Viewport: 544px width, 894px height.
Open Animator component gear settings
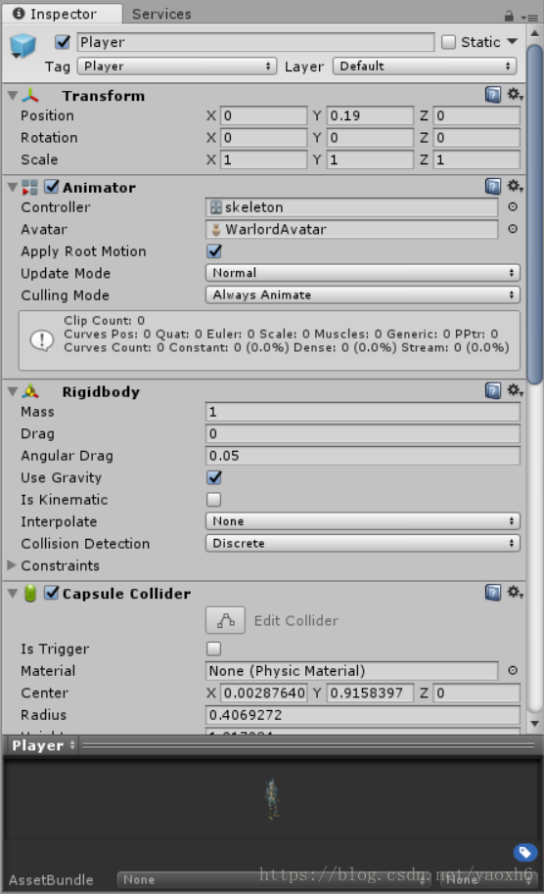pos(515,186)
